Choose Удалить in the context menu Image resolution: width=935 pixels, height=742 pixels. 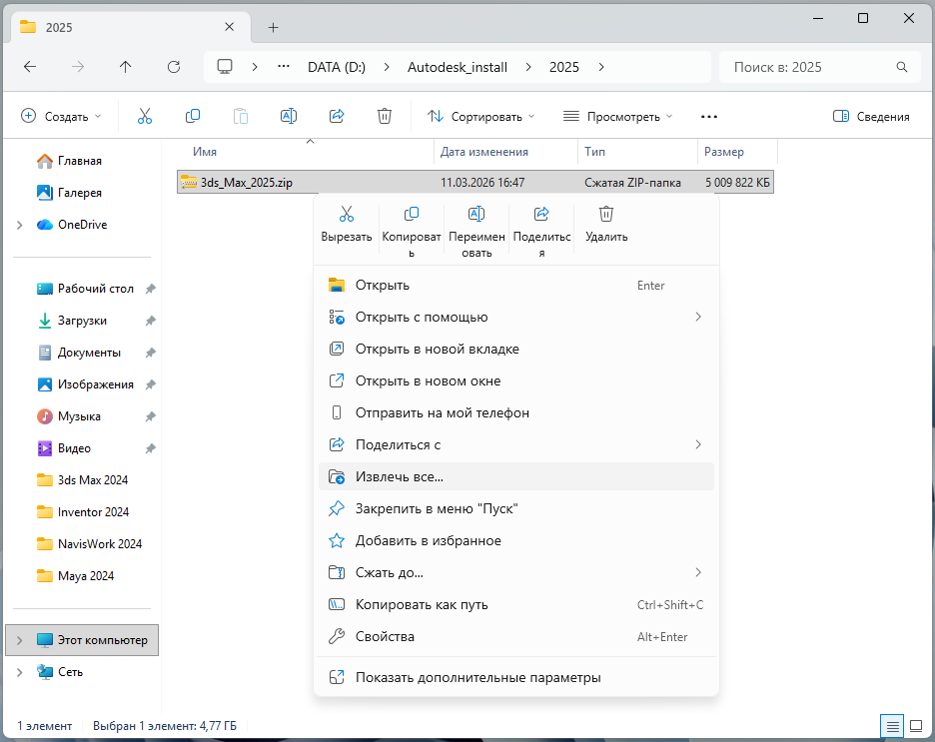click(x=606, y=224)
